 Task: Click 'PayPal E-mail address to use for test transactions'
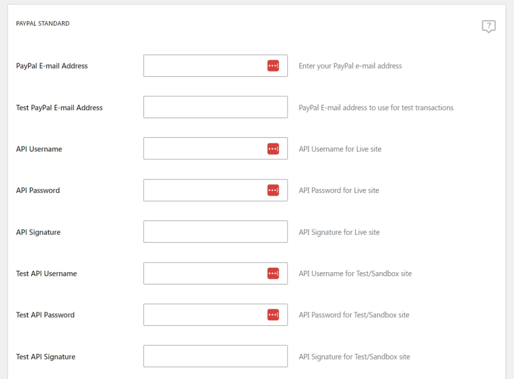coord(376,108)
